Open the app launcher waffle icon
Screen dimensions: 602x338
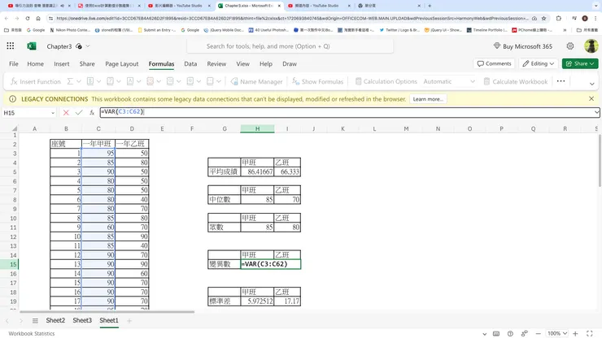coord(11,46)
